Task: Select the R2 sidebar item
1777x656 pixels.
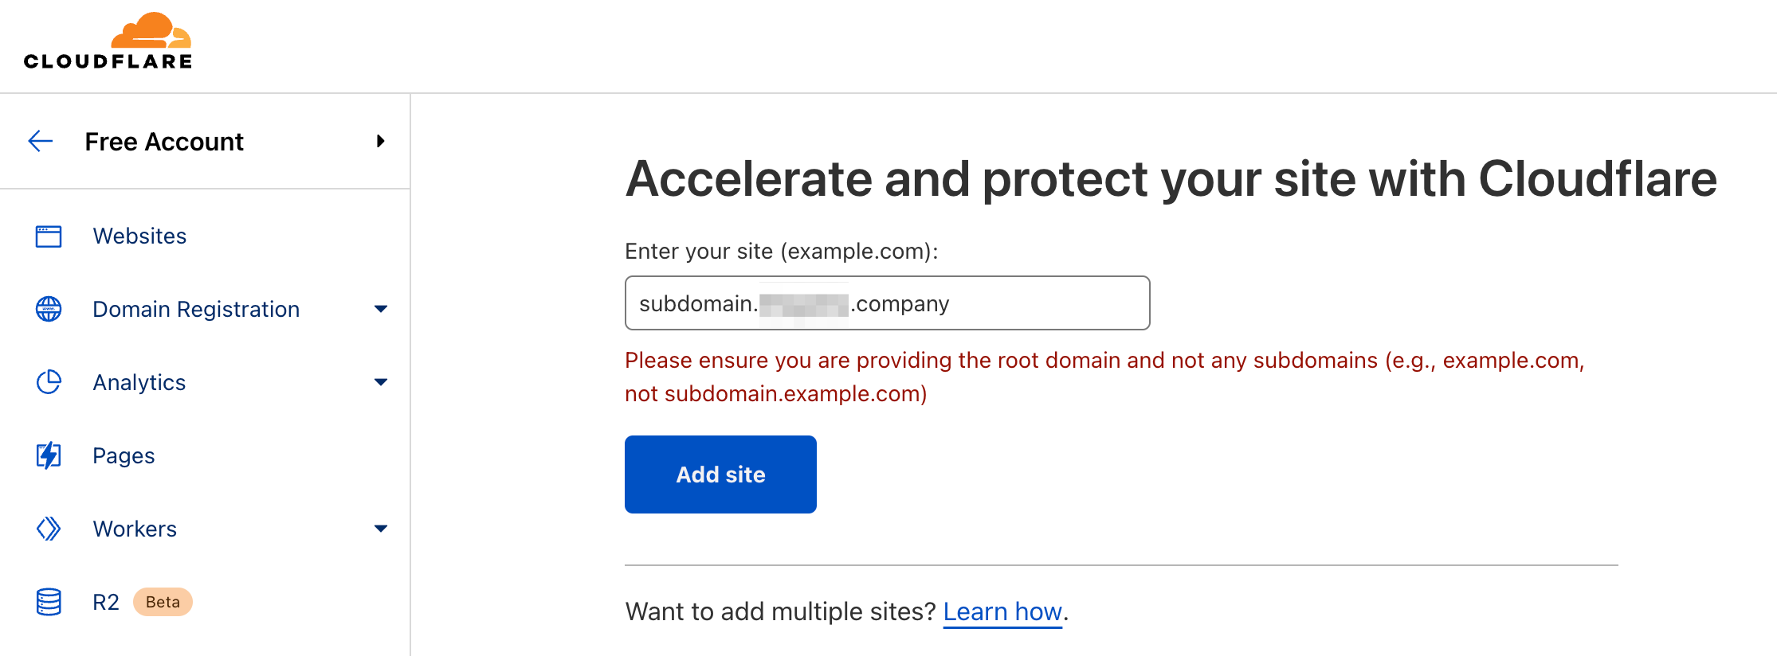Action: click(105, 602)
